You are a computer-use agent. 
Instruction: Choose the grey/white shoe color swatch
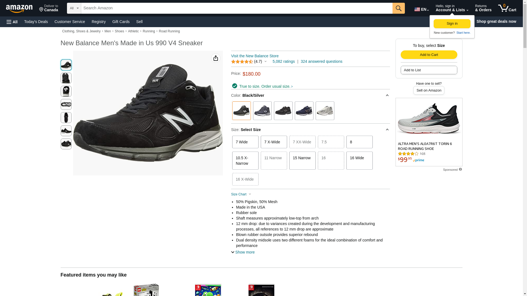(325, 111)
